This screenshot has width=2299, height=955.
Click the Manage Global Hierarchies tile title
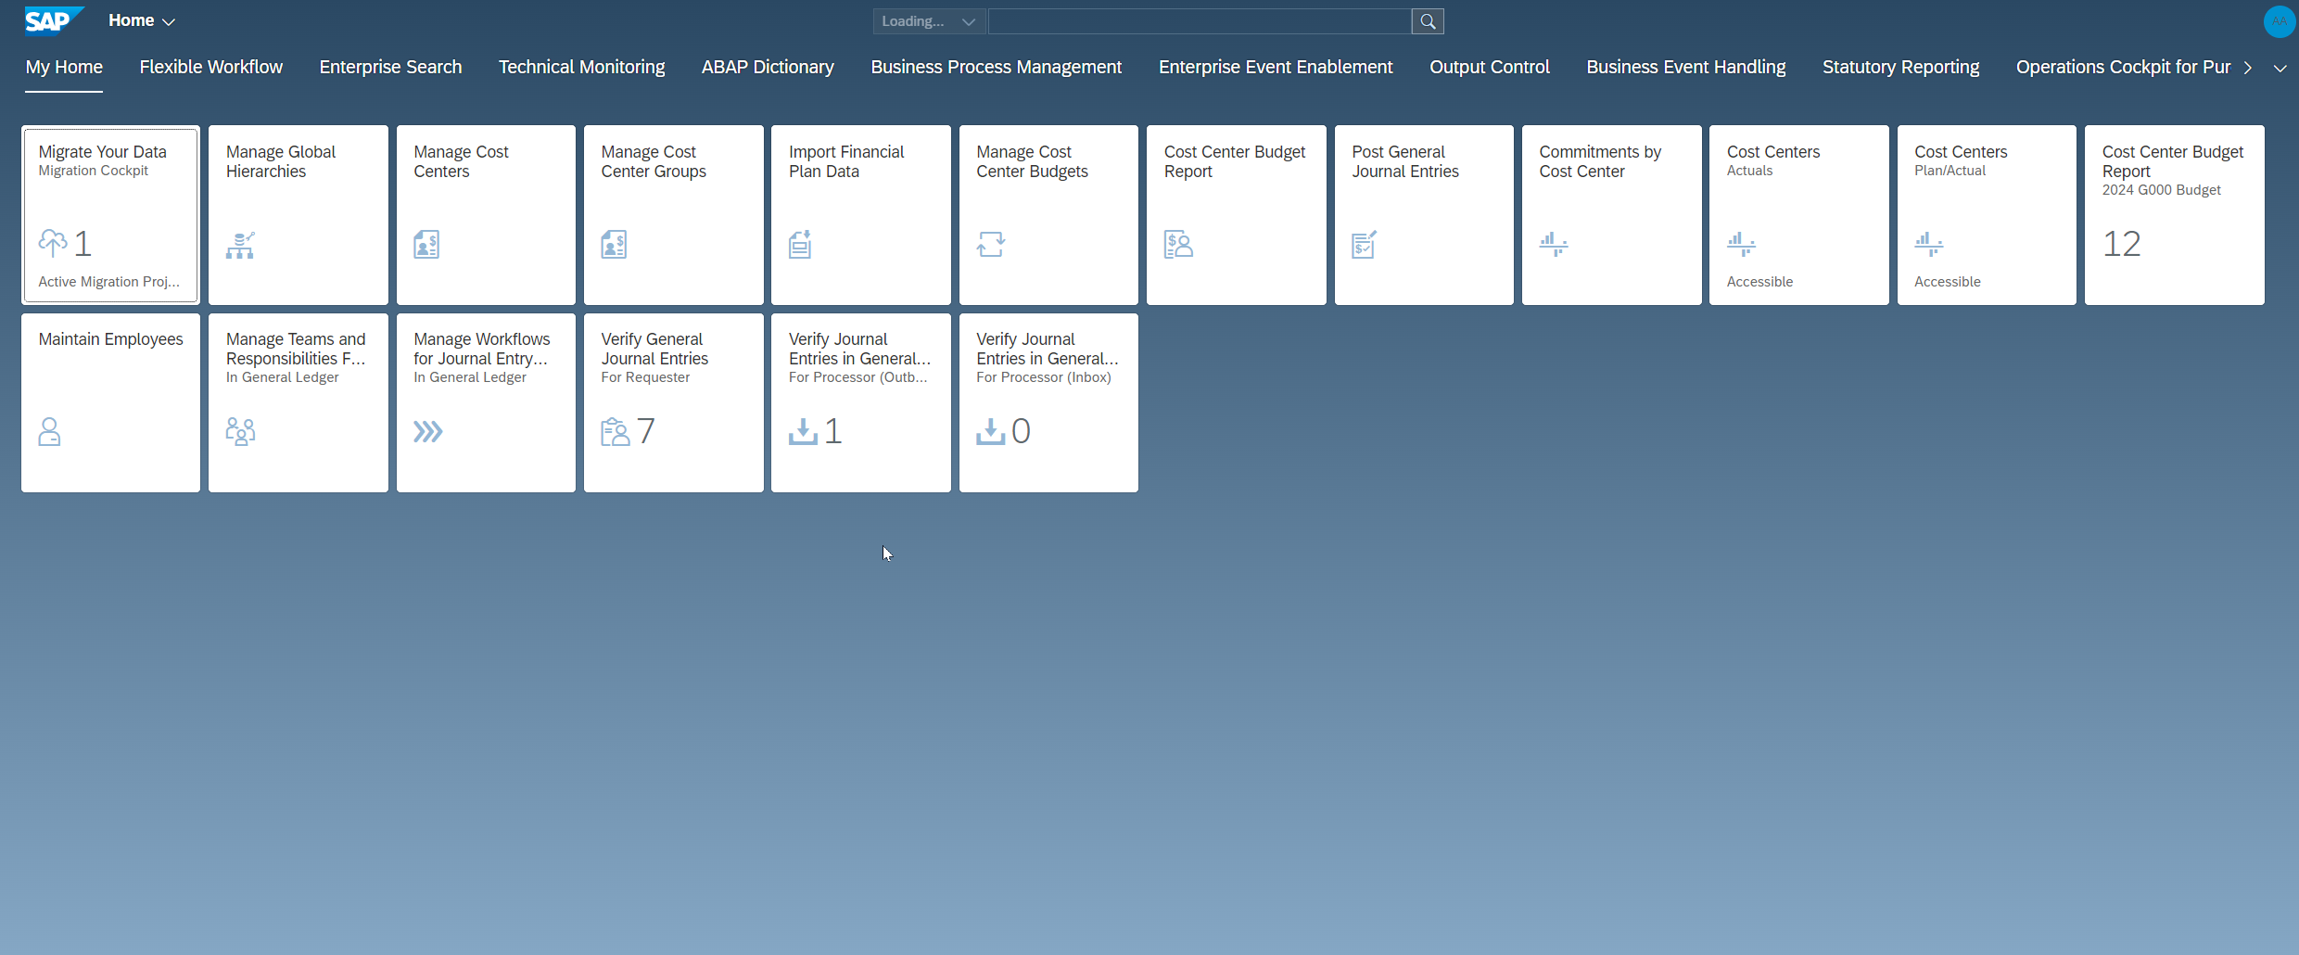281,161
